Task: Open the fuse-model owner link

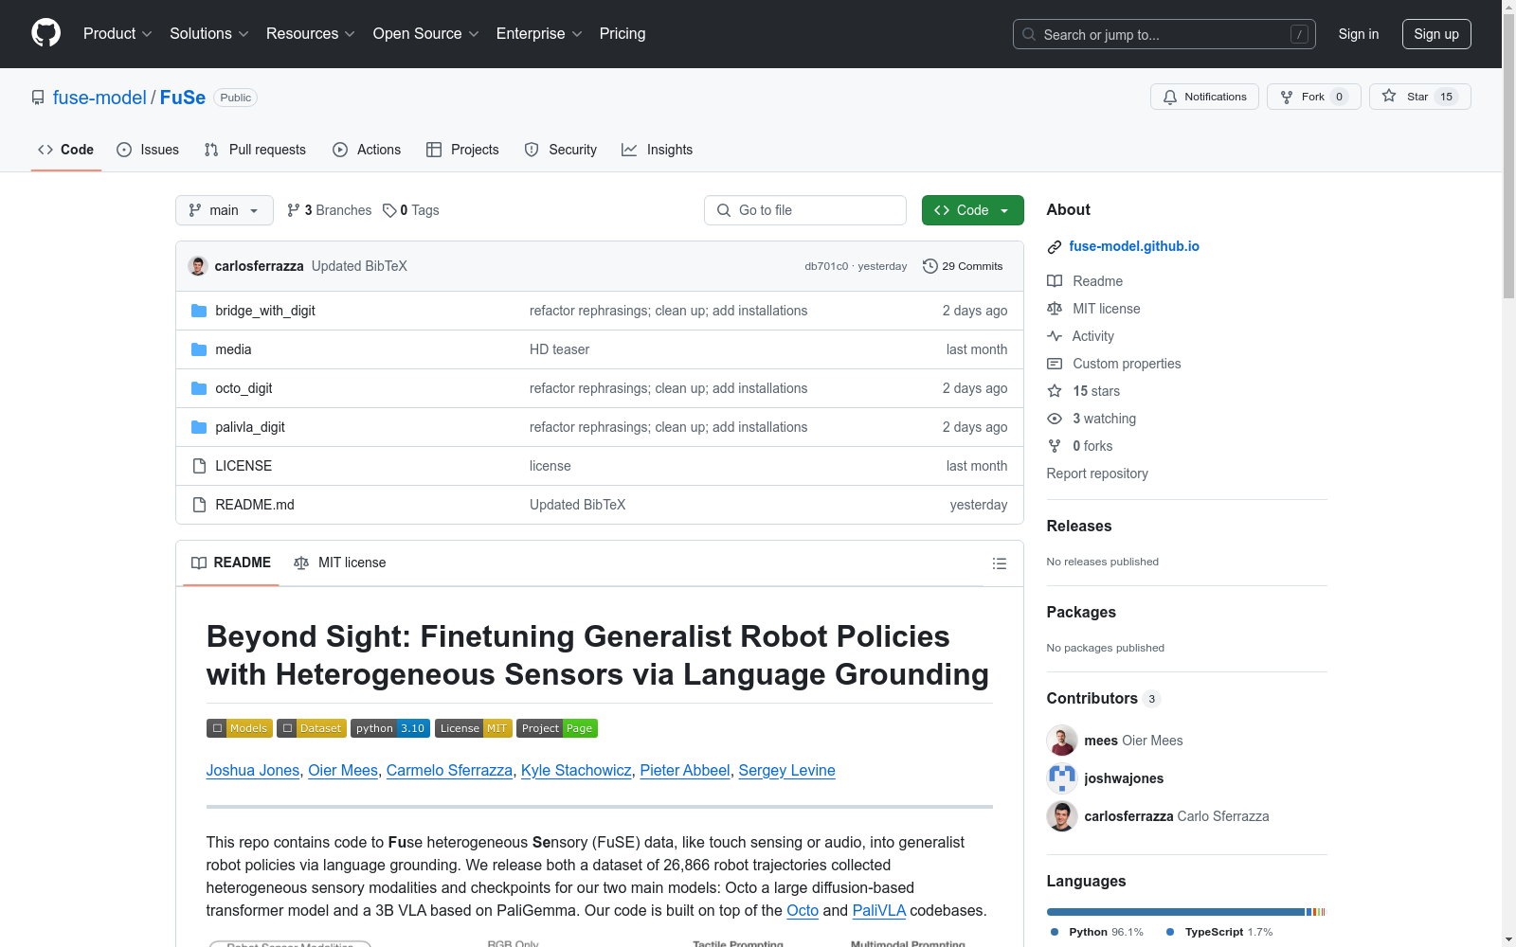Action: click(x=99, y=98)
